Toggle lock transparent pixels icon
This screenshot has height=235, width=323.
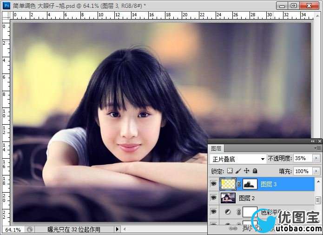point(230,171)
